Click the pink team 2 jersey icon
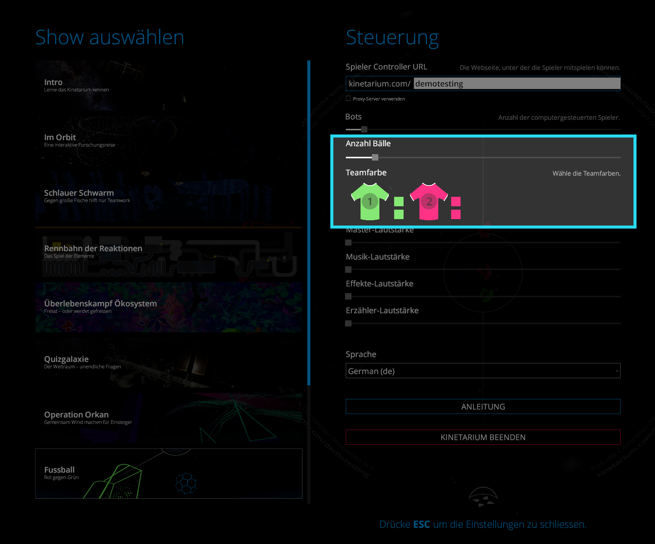This screenshot has width=655, height=544. tap(429, 201)
